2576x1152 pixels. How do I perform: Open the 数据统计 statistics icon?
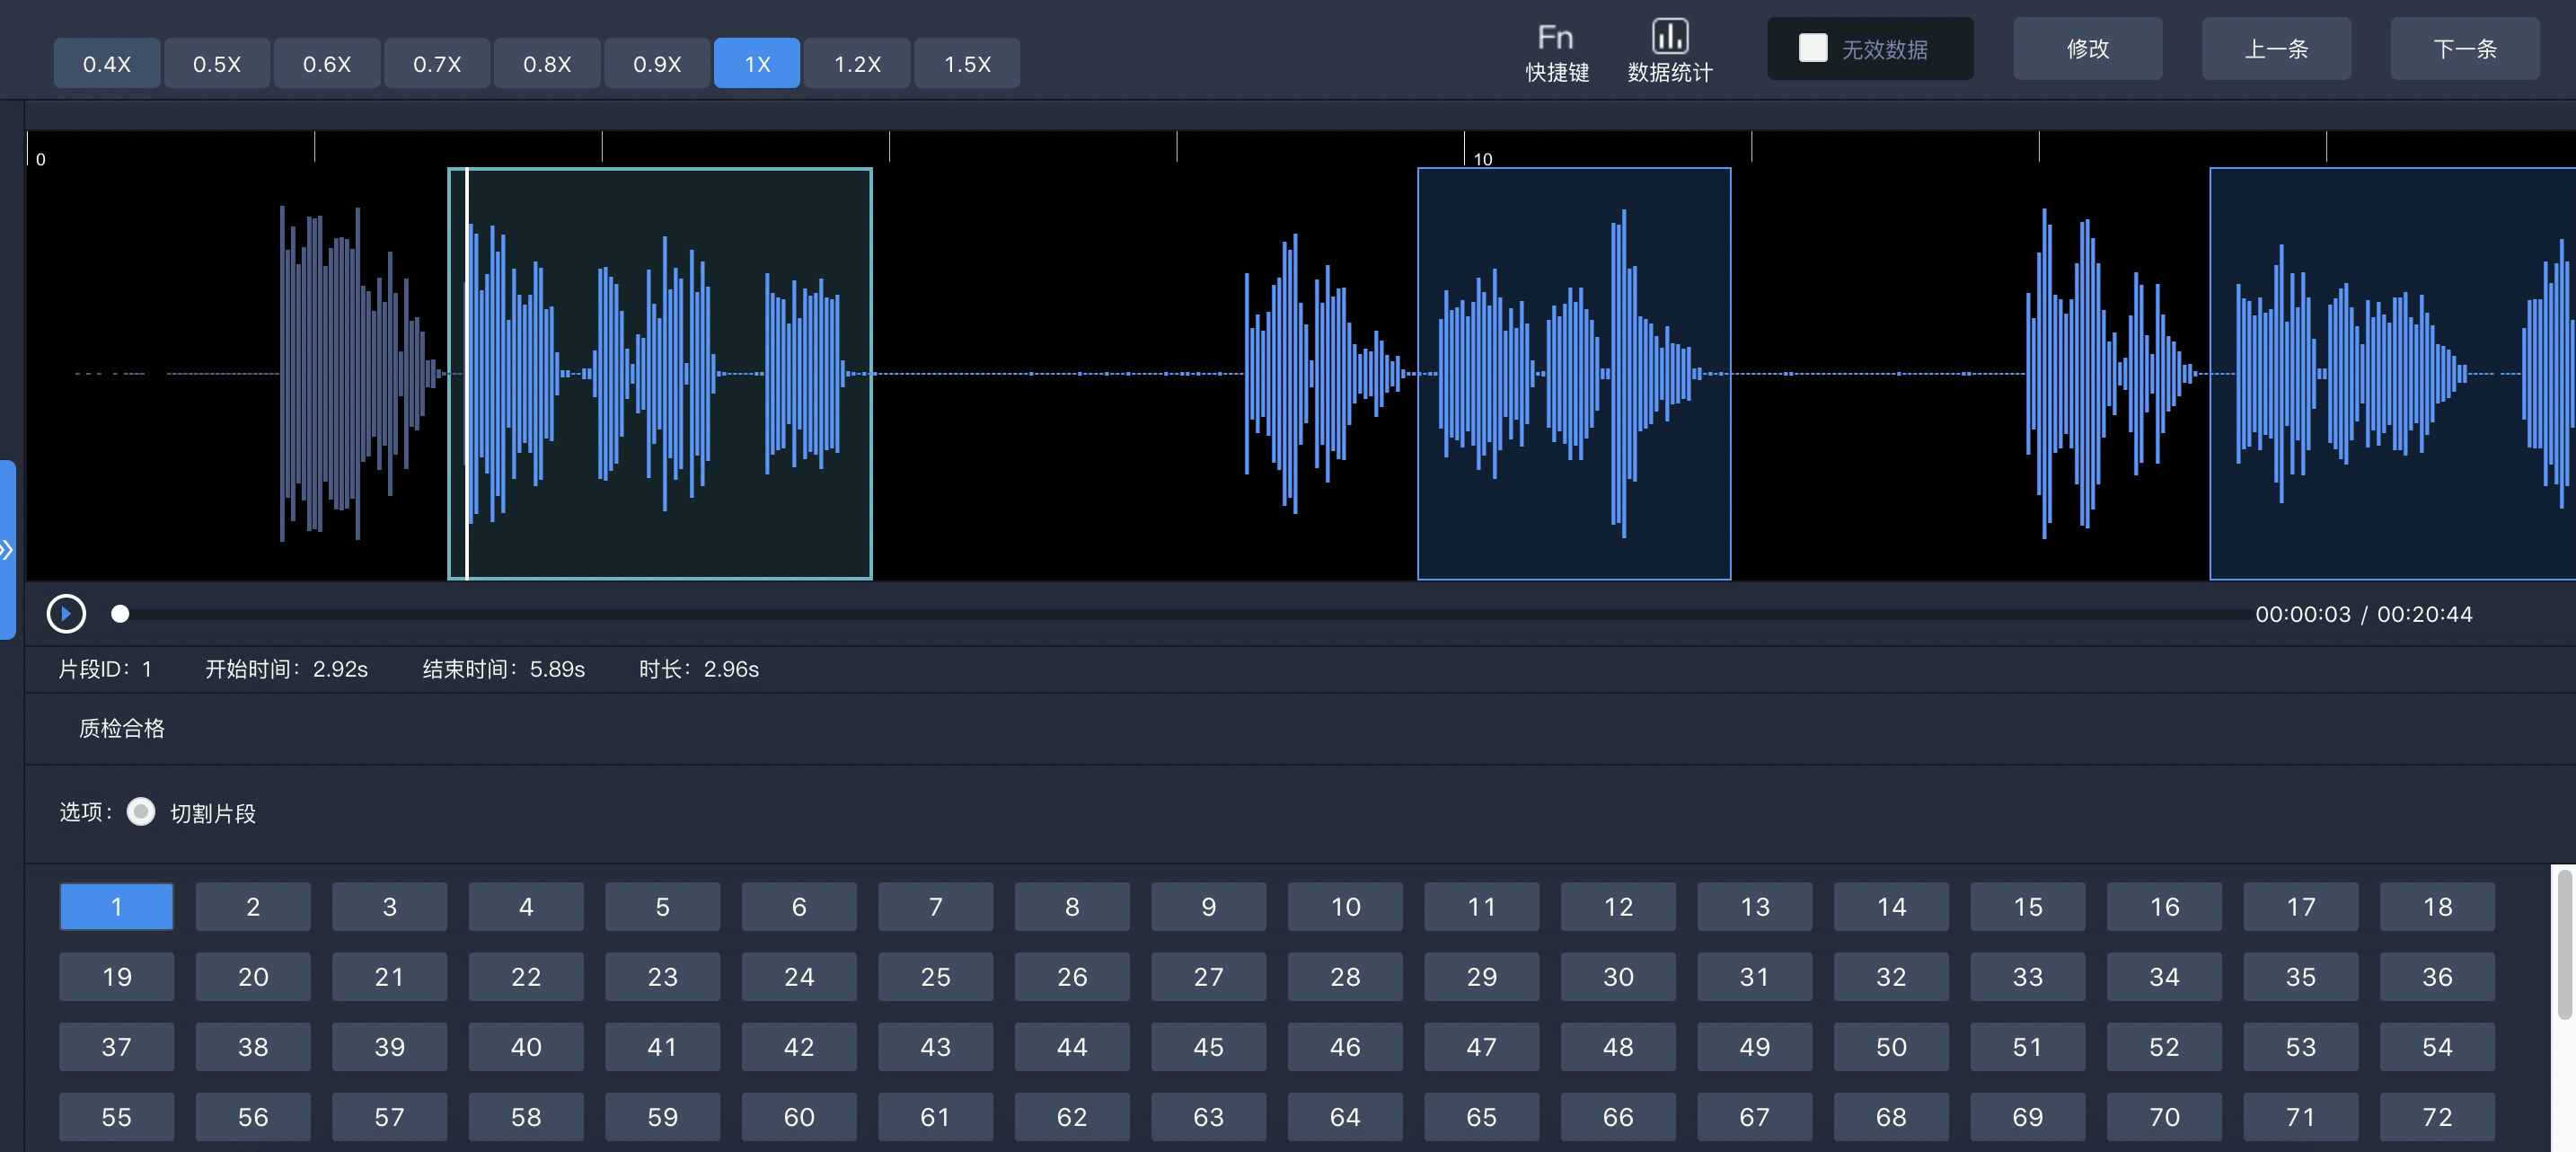1669,53
